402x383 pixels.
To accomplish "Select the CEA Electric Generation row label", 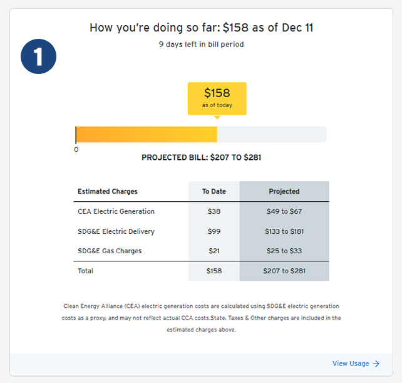I will pyautogui.click(x=116, y=211).
